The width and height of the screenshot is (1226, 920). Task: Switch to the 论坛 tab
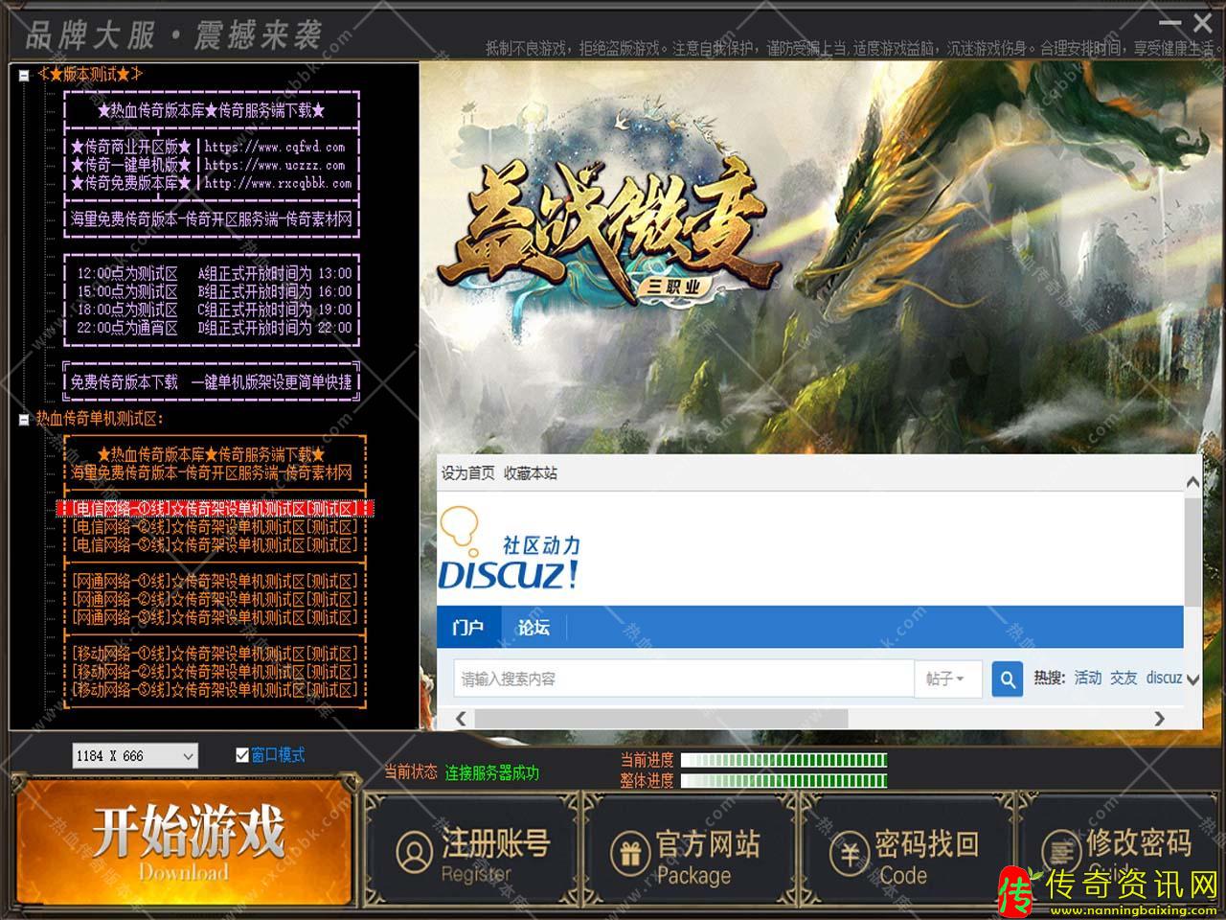click(x=534, y=628)
